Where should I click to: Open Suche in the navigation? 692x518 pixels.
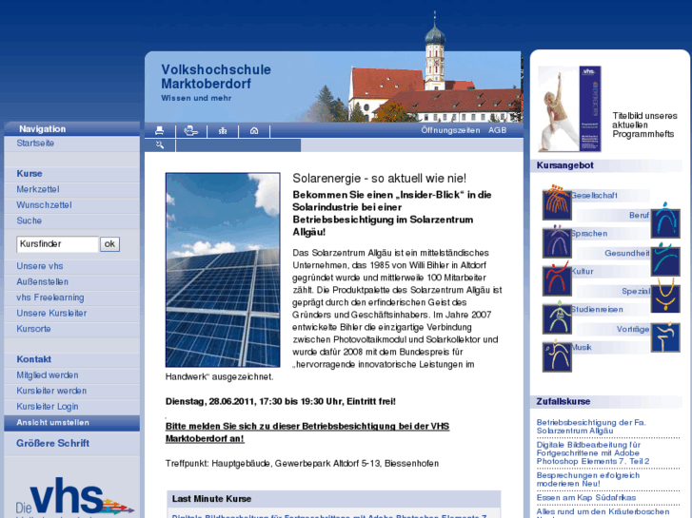pos(30,221)
